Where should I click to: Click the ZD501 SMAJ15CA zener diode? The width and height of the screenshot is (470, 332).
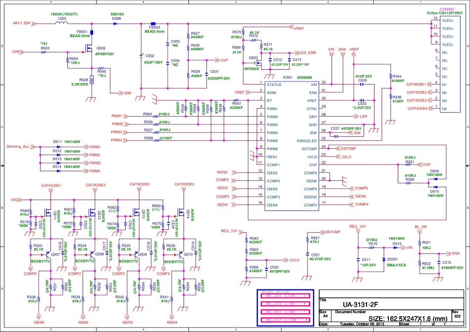point(384,259)
